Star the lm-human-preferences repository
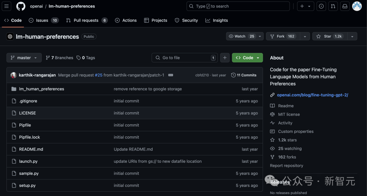The width and height of the screenshot is (367, 196). (x=328, y=36)
